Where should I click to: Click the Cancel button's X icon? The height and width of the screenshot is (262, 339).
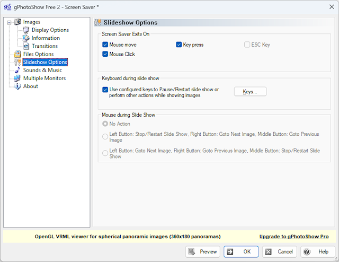pyautogui.click(x=269, y=251)
